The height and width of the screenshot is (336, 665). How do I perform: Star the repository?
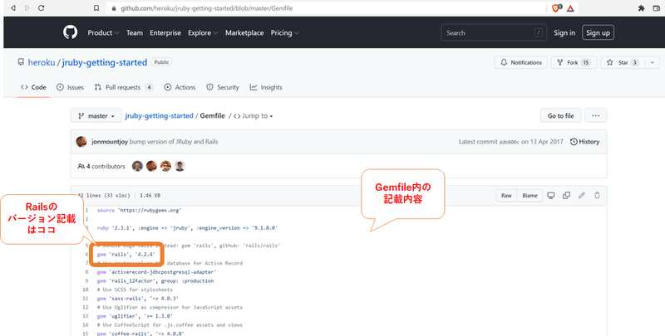pyautogui.click(x=623, y=62)
